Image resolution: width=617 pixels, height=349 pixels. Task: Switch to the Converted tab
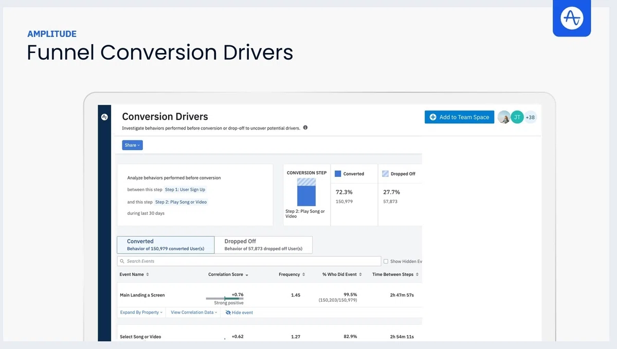[x=166, y=245]
